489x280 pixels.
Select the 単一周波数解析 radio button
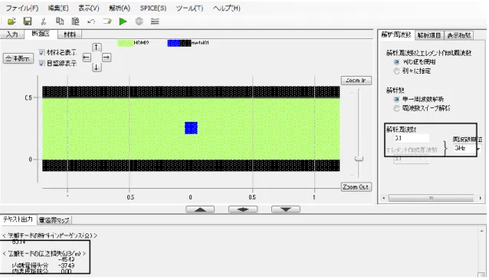pyautogui.click(x=396, y=99)
